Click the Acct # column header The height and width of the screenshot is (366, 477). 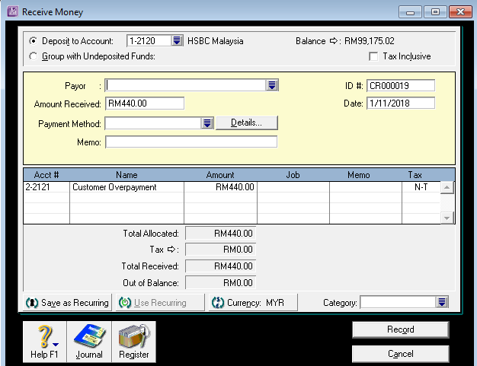click(x=46, y=175)
